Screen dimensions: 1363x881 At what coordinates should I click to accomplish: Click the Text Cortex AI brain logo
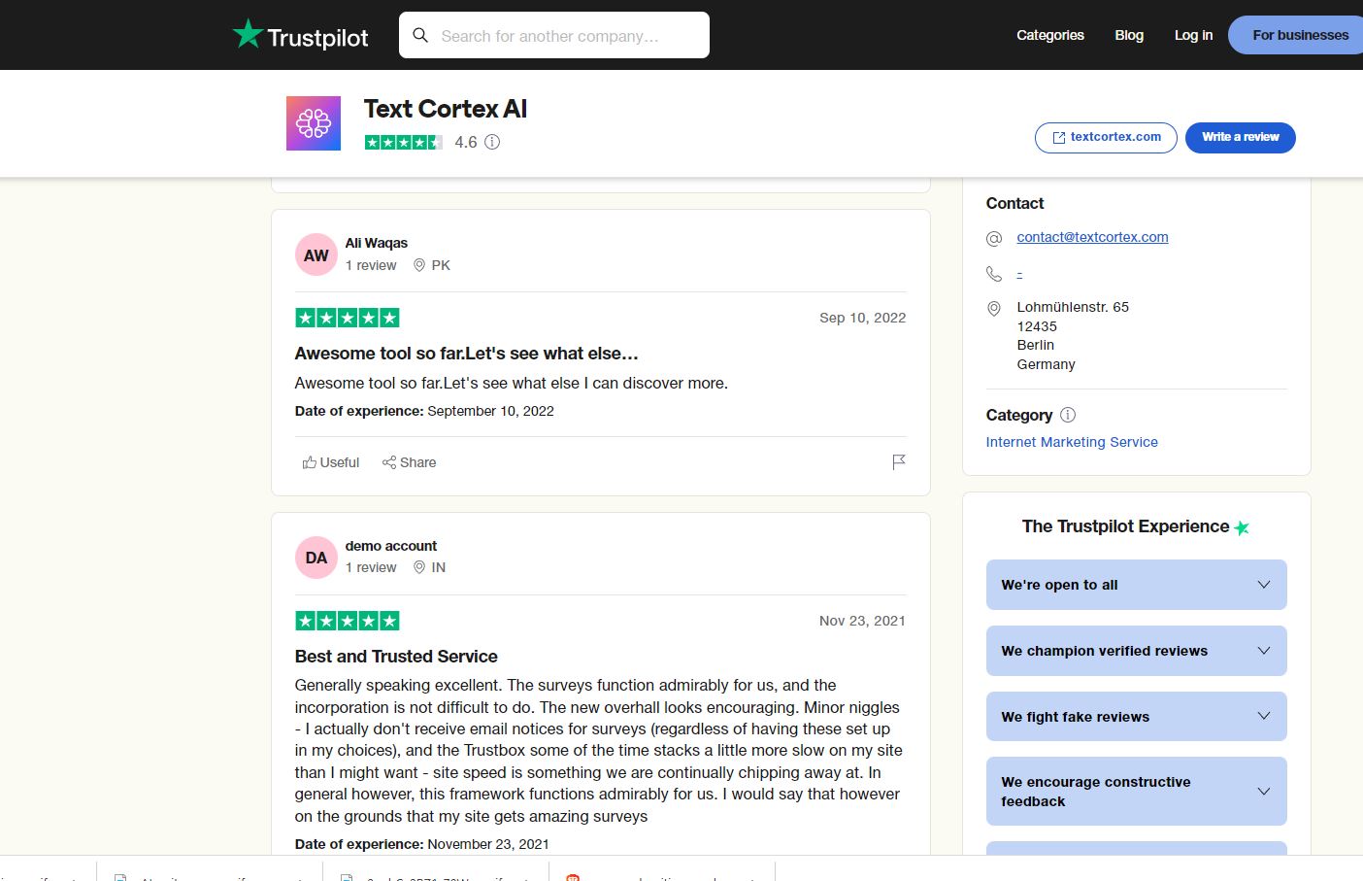click(314, 123)
